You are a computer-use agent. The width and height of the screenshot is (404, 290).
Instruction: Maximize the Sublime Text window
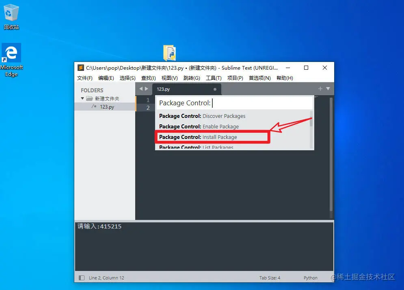click(306, 68)
